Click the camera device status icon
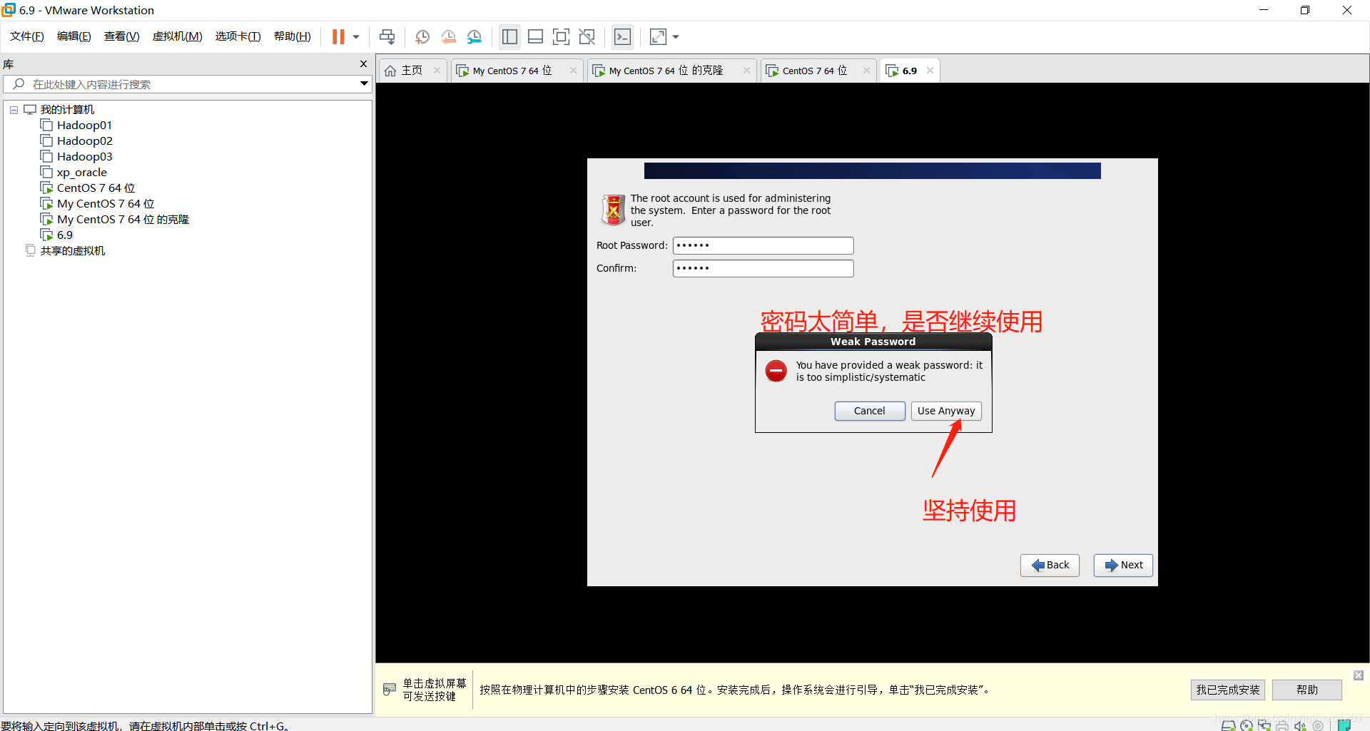The image size is (1370, 731). pyautogui.click(x=1318, y=725)
